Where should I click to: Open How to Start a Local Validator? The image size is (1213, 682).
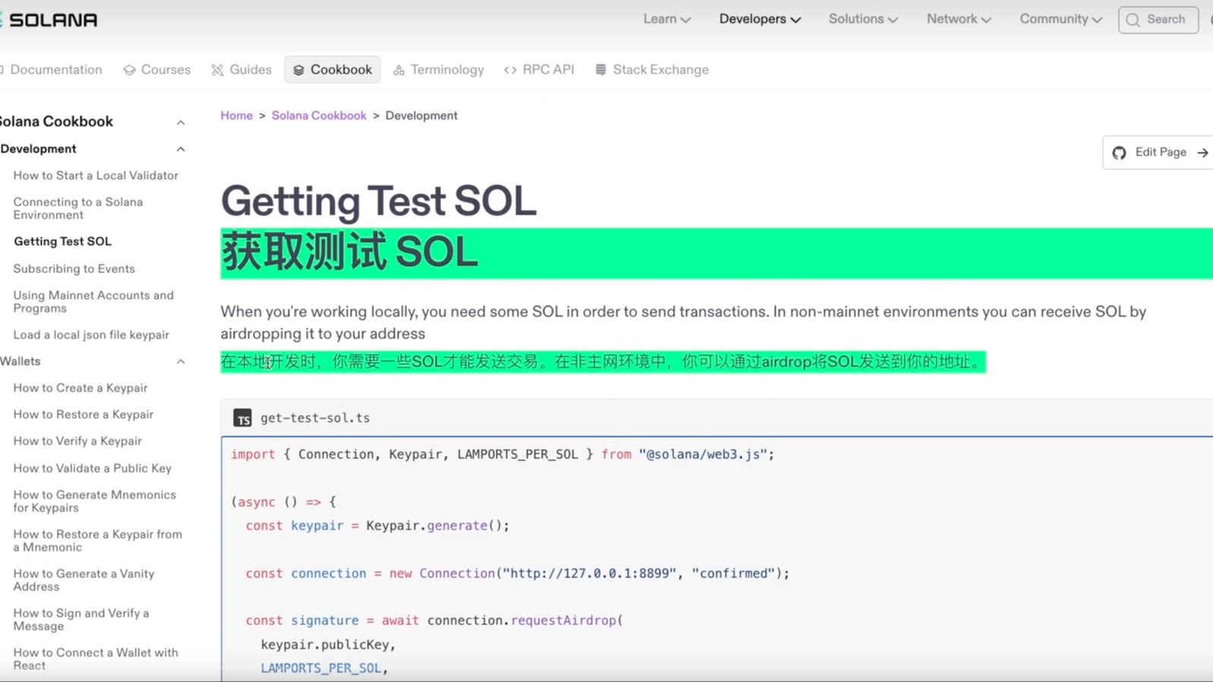pos(96,175)
